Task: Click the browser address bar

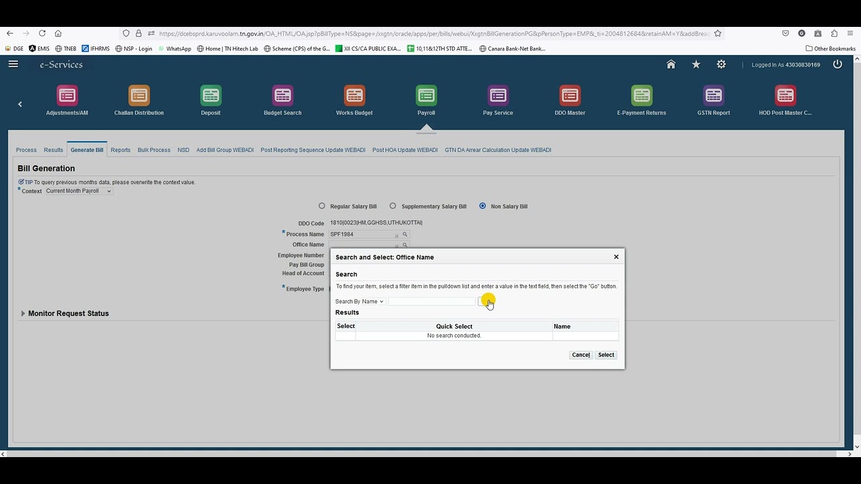Action: (434, 33)
